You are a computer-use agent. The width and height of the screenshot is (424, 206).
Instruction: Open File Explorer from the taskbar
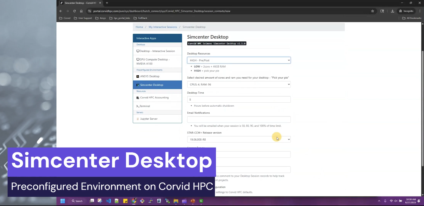(176, 201)
